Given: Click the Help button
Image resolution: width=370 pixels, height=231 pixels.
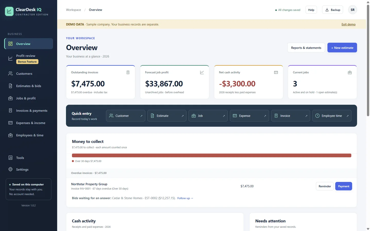Looking at the screenshot, I should pos(311,10).
